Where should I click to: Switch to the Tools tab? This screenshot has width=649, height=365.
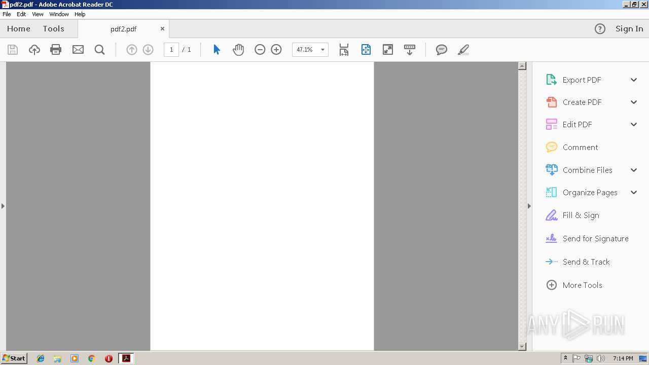(x=53, y=29)
